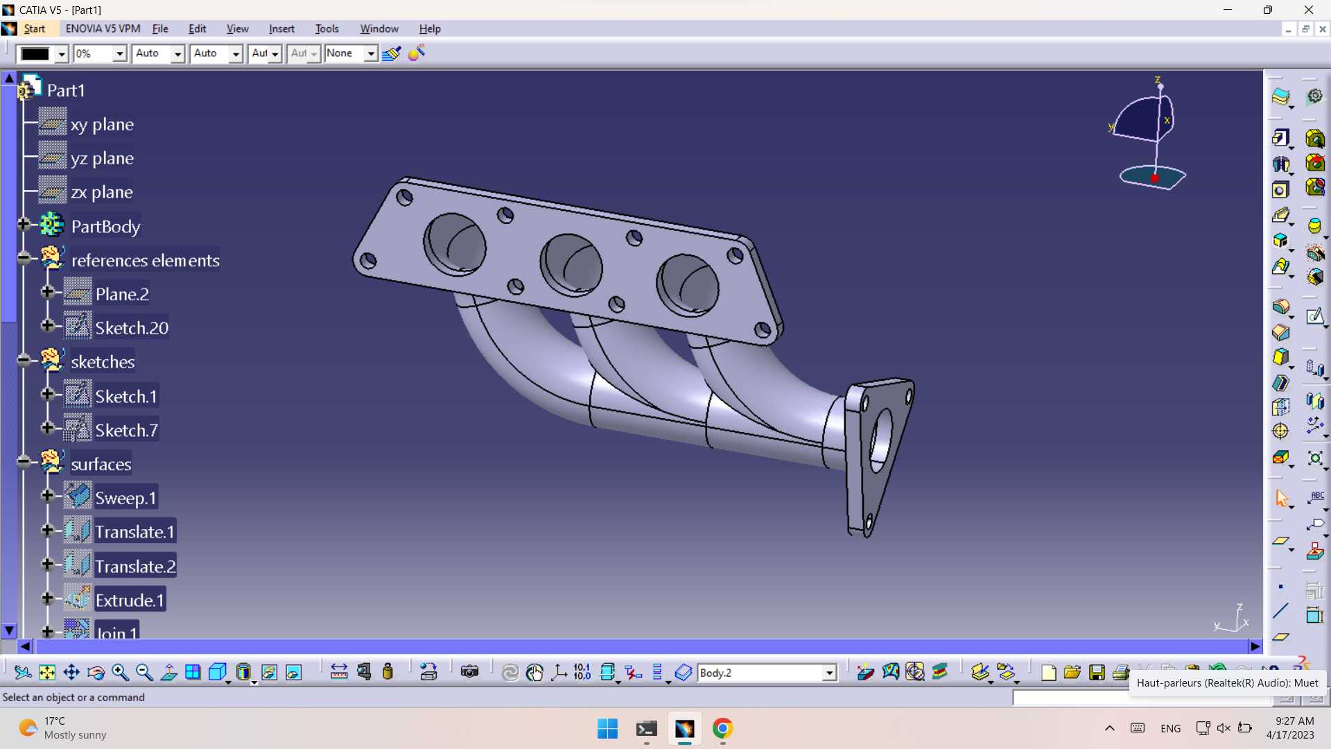Screen dimensions: 1331x749
Task: Collapse the surfaces tree node
Action: (x=23, y=462)
